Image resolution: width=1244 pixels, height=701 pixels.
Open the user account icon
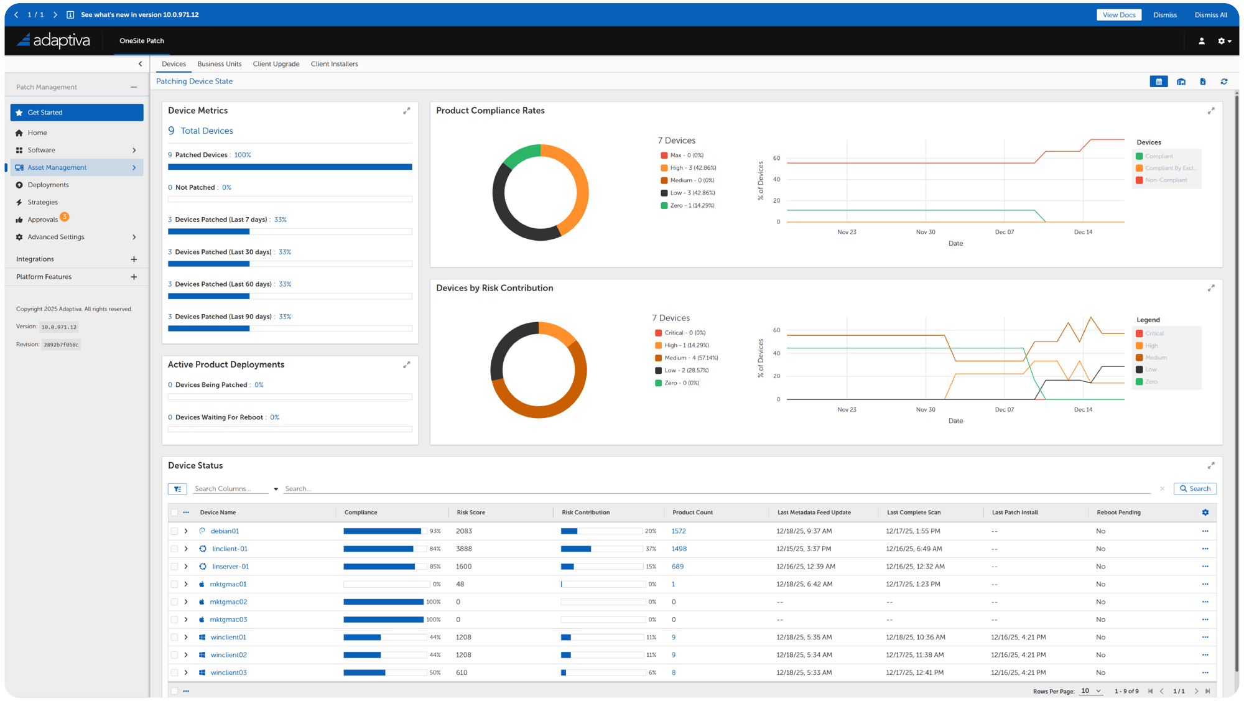pyautogui.click(x=1201, y=41)
